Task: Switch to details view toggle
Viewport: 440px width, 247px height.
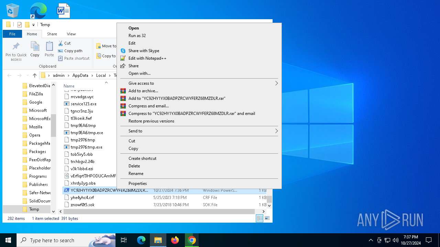Action: 260,218
